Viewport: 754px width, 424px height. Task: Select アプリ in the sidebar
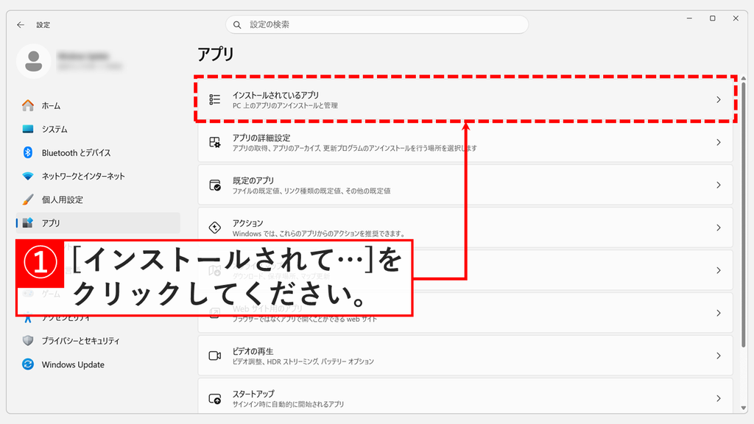pos(98,222)
